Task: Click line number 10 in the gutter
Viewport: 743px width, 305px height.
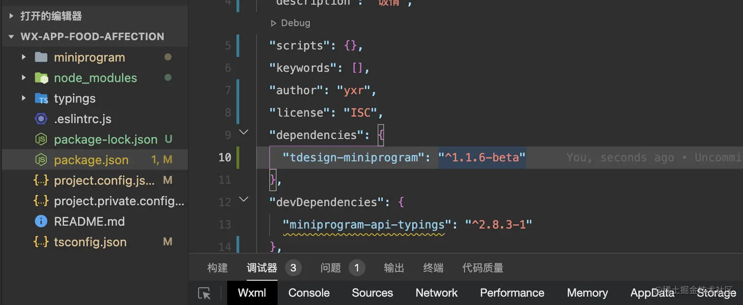Action: (225, 157)
